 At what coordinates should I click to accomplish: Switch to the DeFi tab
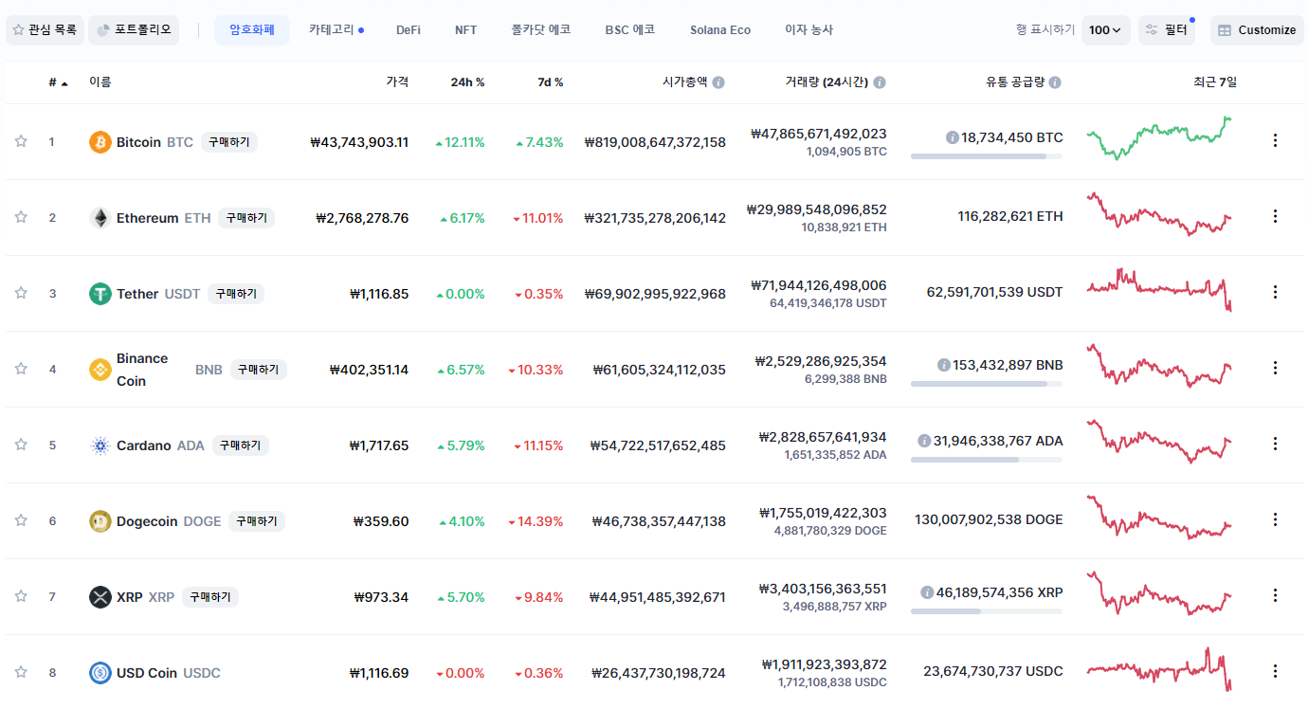tap(409, 29)
